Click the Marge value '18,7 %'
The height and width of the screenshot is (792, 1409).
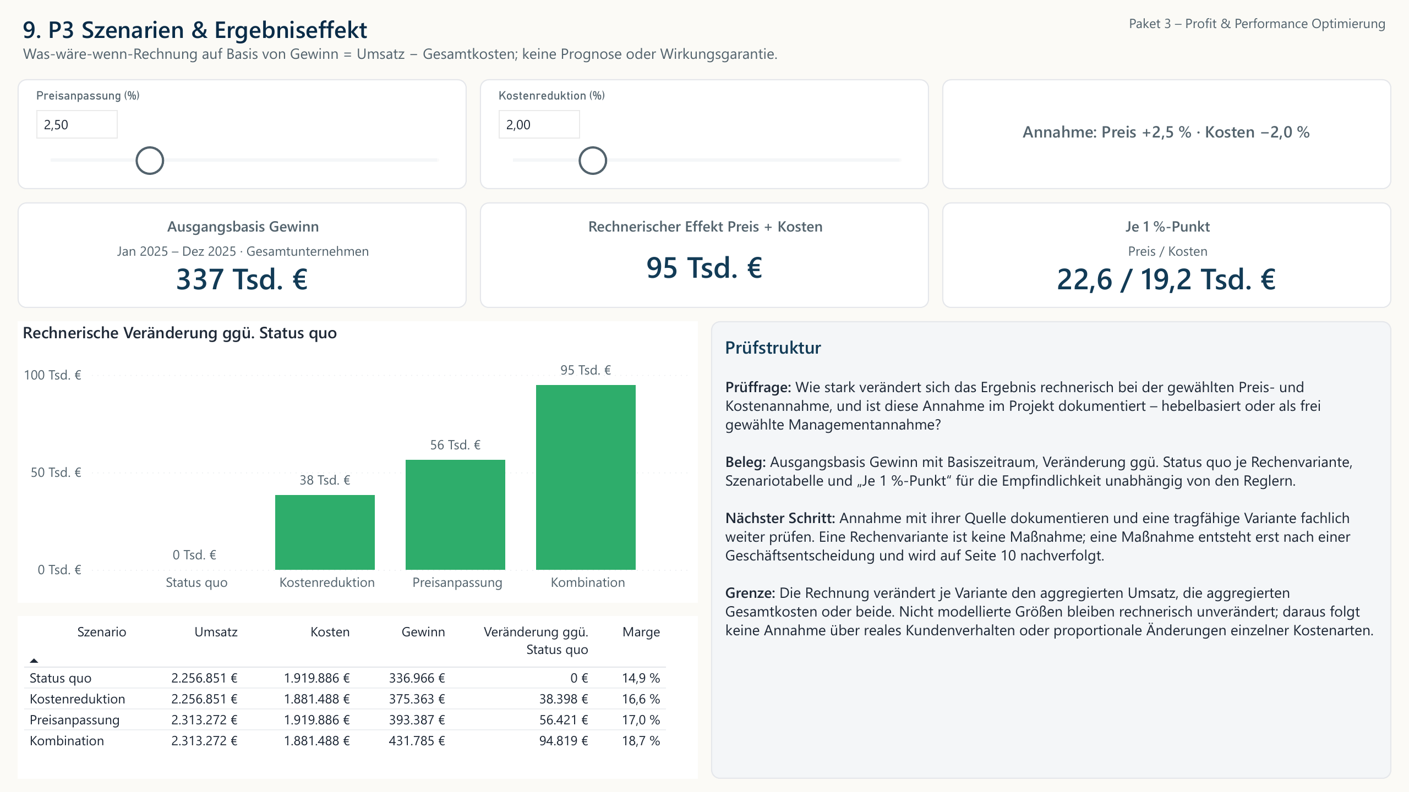tap(641, 741)
